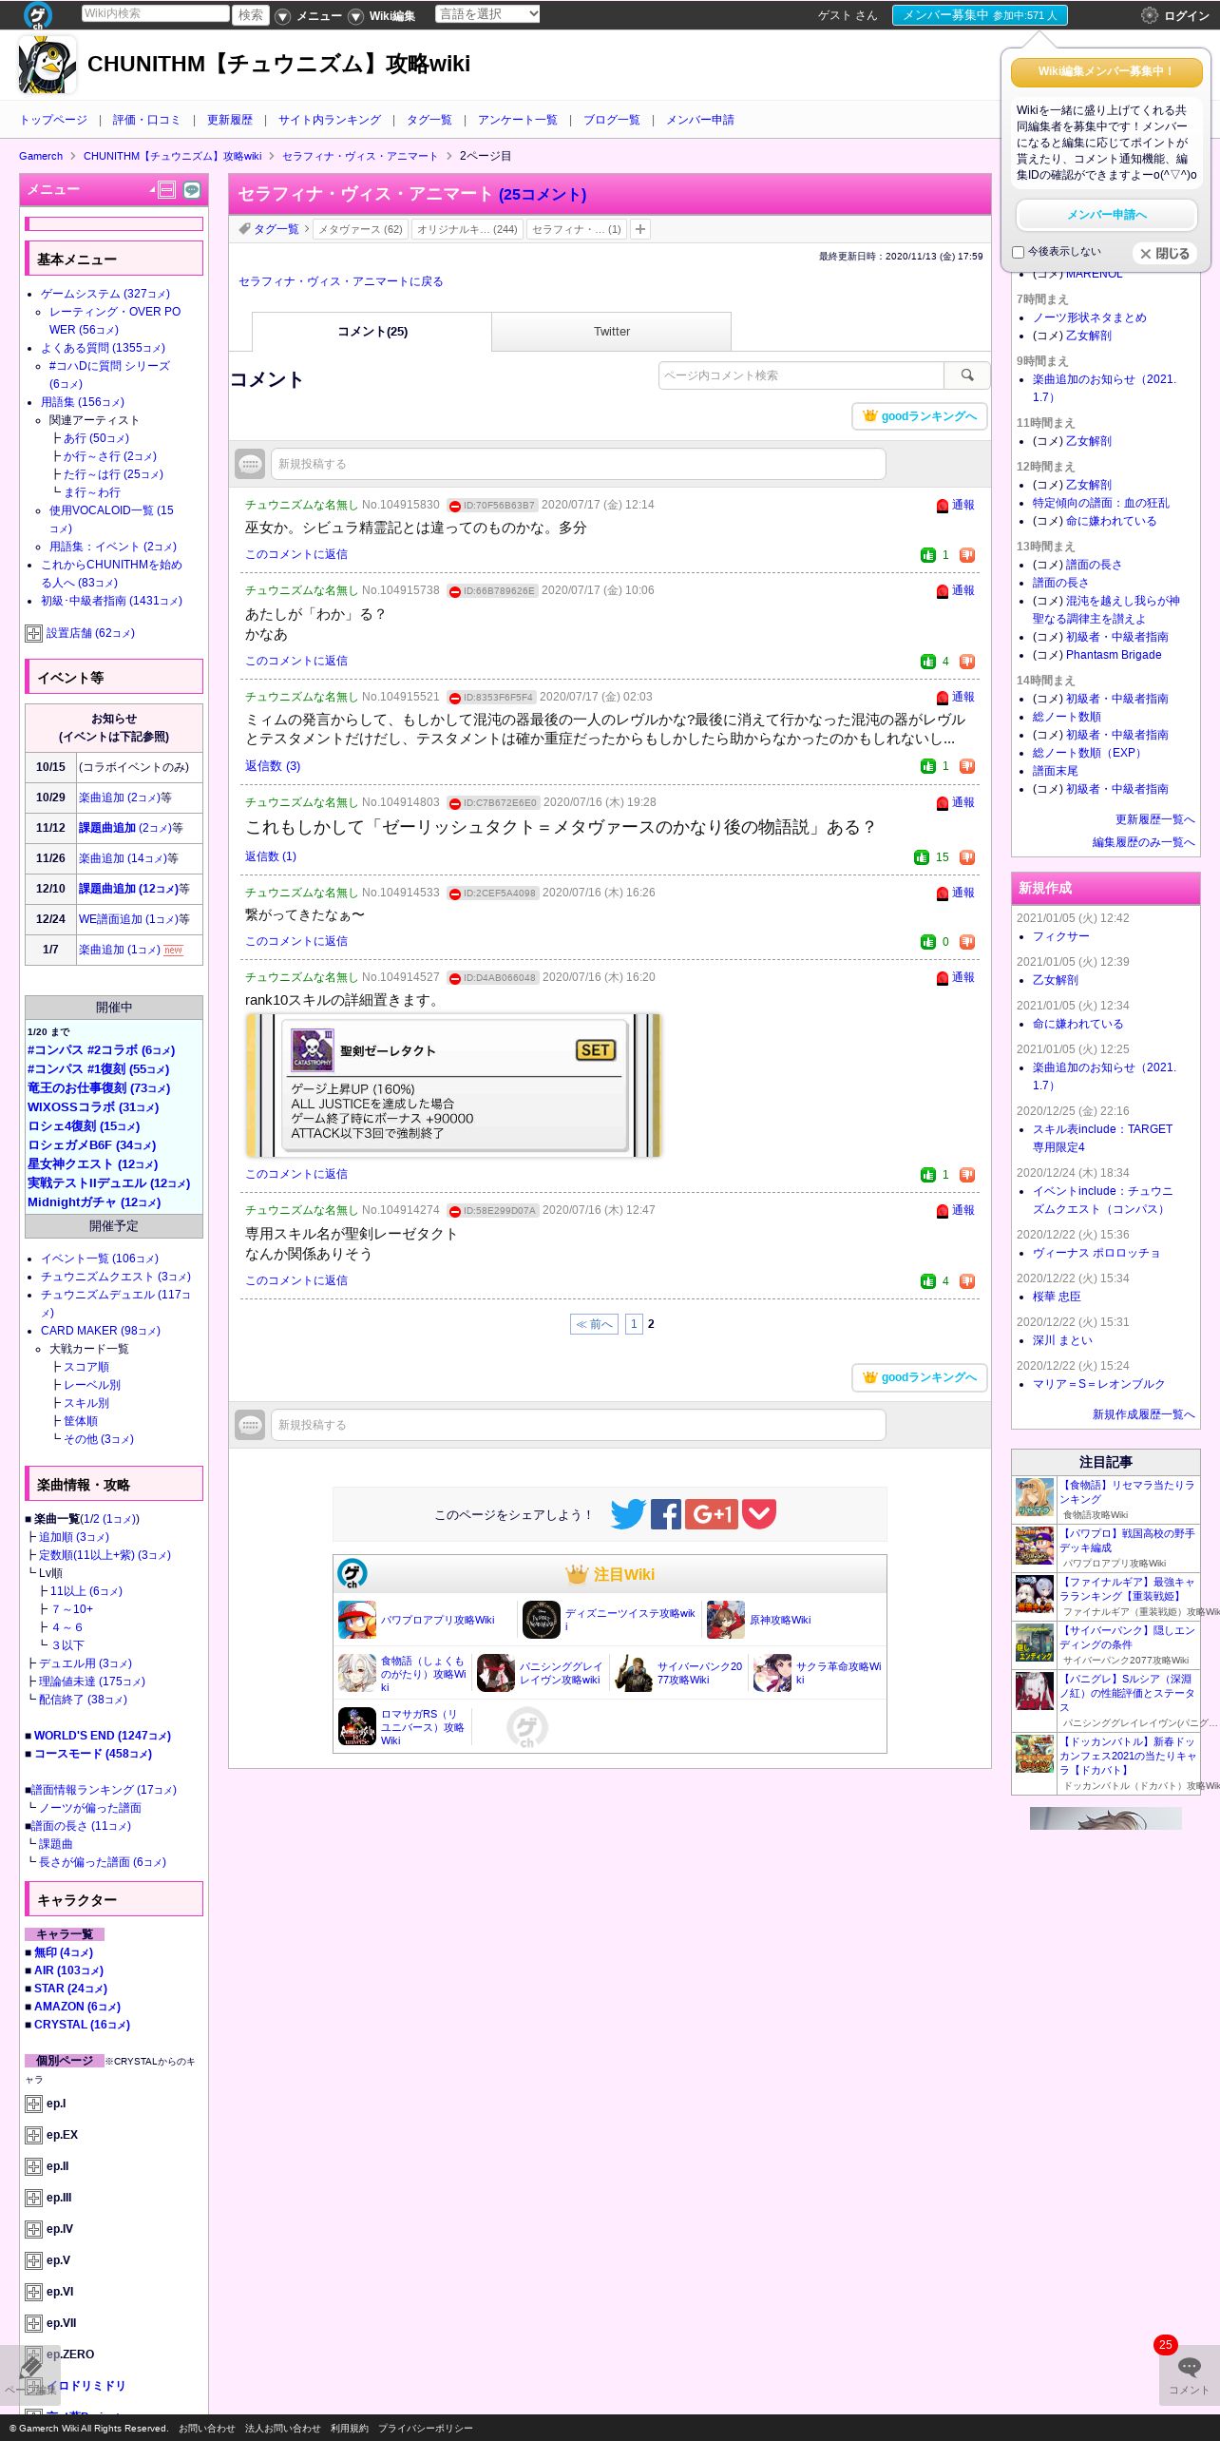Open the Wiki編集 dropdown arrow
The image size is (1220, 2441).
click(355, 16)
